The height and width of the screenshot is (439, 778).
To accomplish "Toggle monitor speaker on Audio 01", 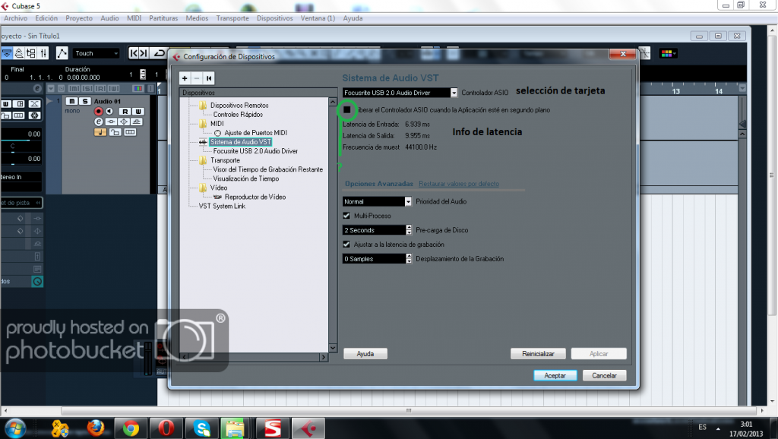I will click(109, 111).
